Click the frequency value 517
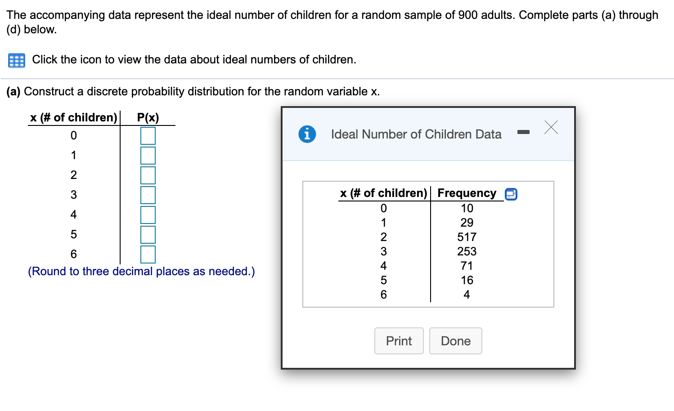The image size is (674, 411). pos(467,237)
